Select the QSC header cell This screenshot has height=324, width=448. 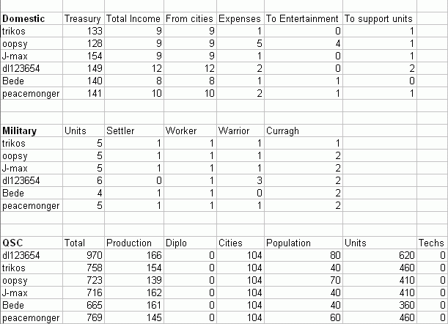point(32,243)
